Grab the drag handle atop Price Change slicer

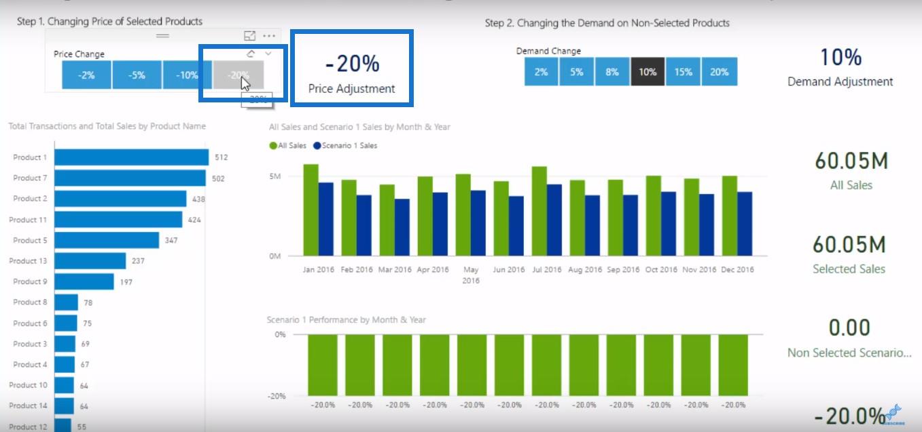162,35
